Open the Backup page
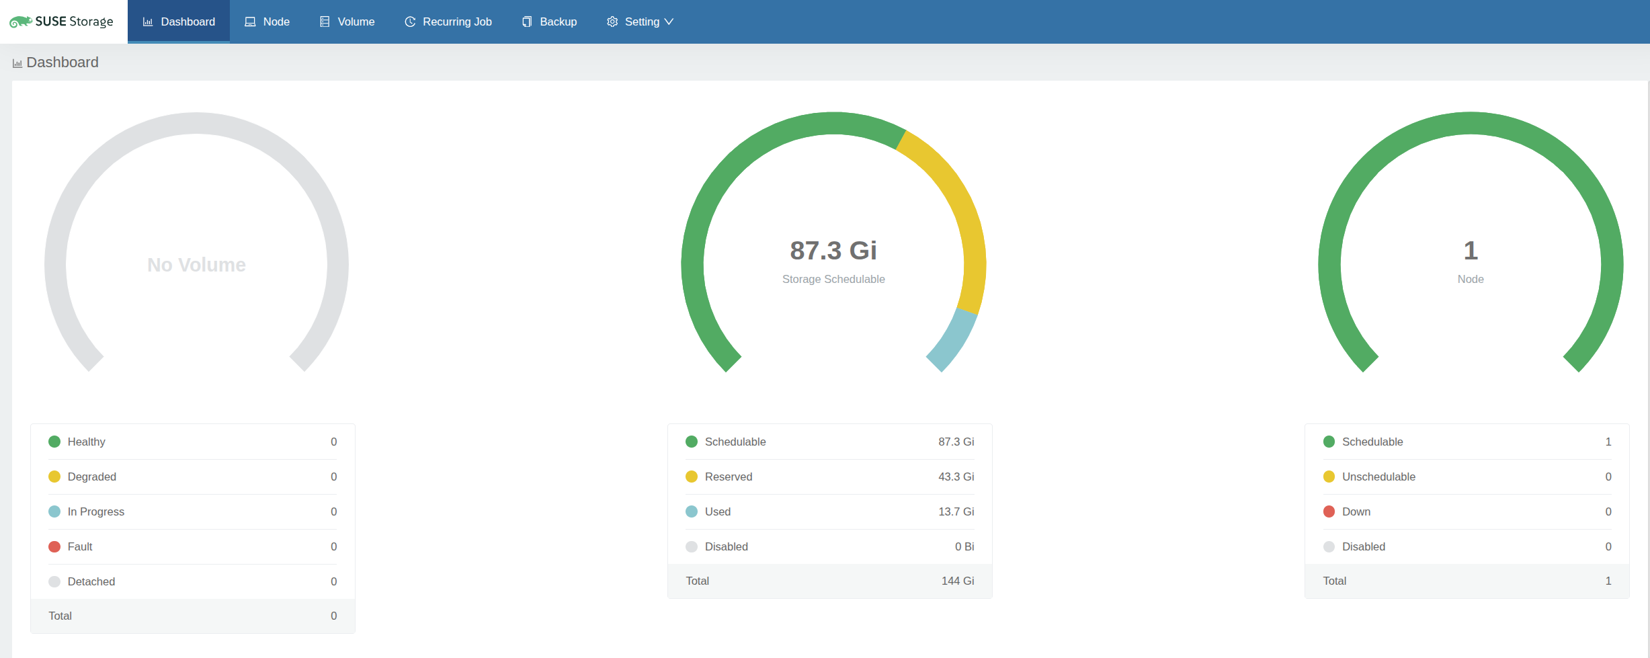 point(558,22)
